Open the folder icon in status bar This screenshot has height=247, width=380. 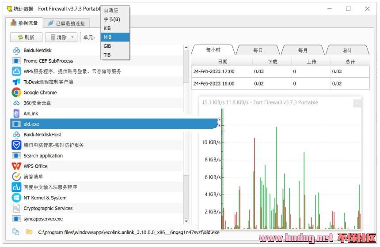coord(29,232)
